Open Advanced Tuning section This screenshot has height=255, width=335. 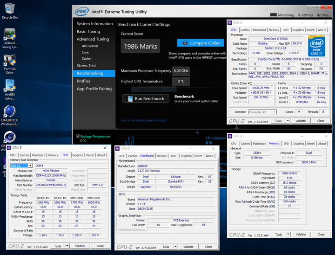(x=93, y=39)
